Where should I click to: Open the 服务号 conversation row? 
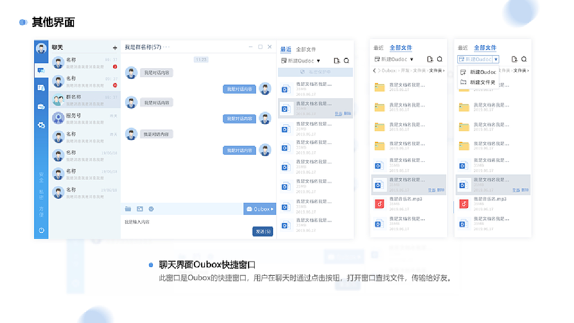(85, 118)
